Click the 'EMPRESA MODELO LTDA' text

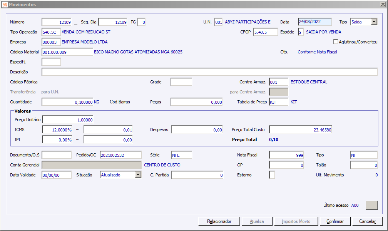[85, 42]
